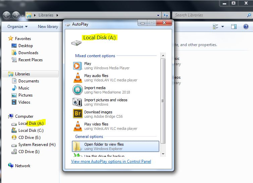Open recent pages arrow beside Forward button
This screenshot has width=253, height=183.
(22, 15)
